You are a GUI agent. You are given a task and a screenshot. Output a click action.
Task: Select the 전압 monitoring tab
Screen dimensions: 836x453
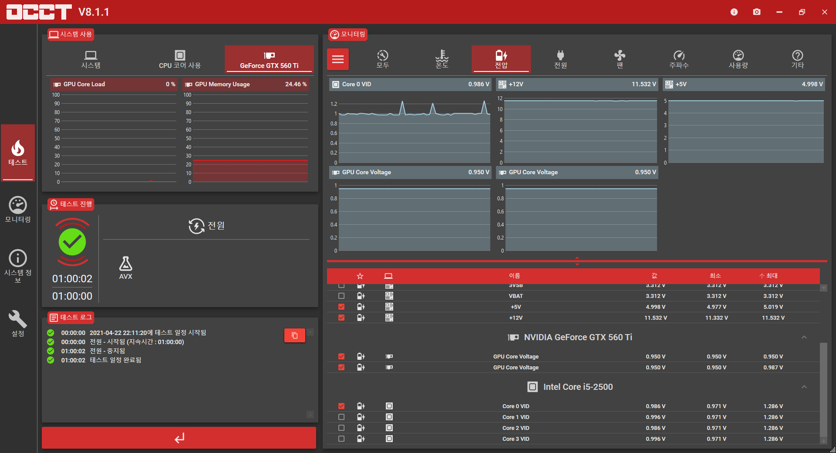(501, 59)
